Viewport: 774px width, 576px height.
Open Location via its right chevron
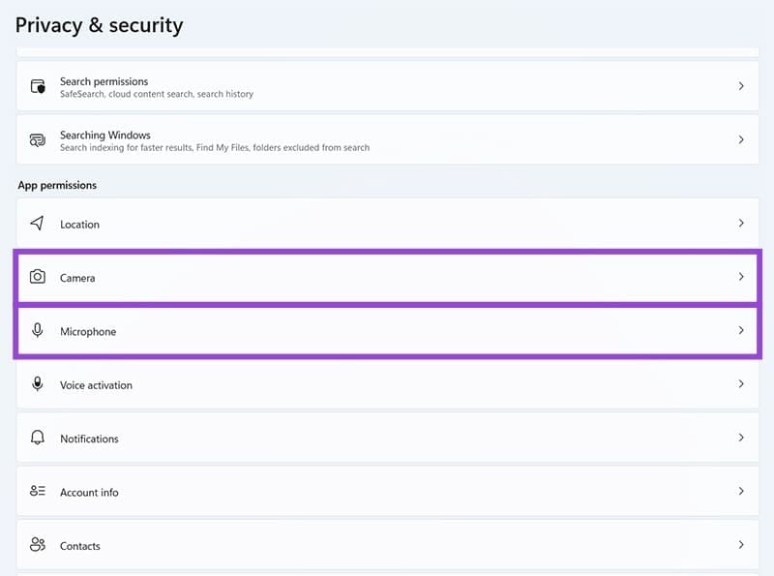(741, 224)
